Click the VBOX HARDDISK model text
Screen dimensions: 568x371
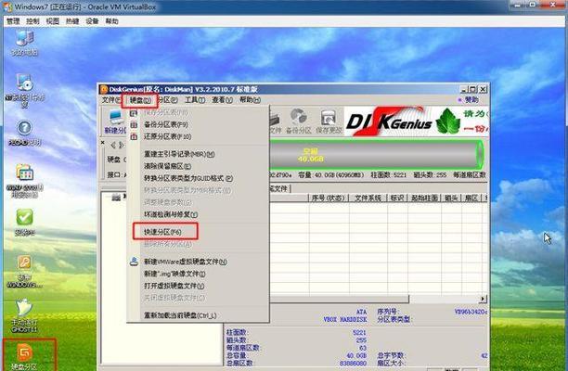(345, 320)
